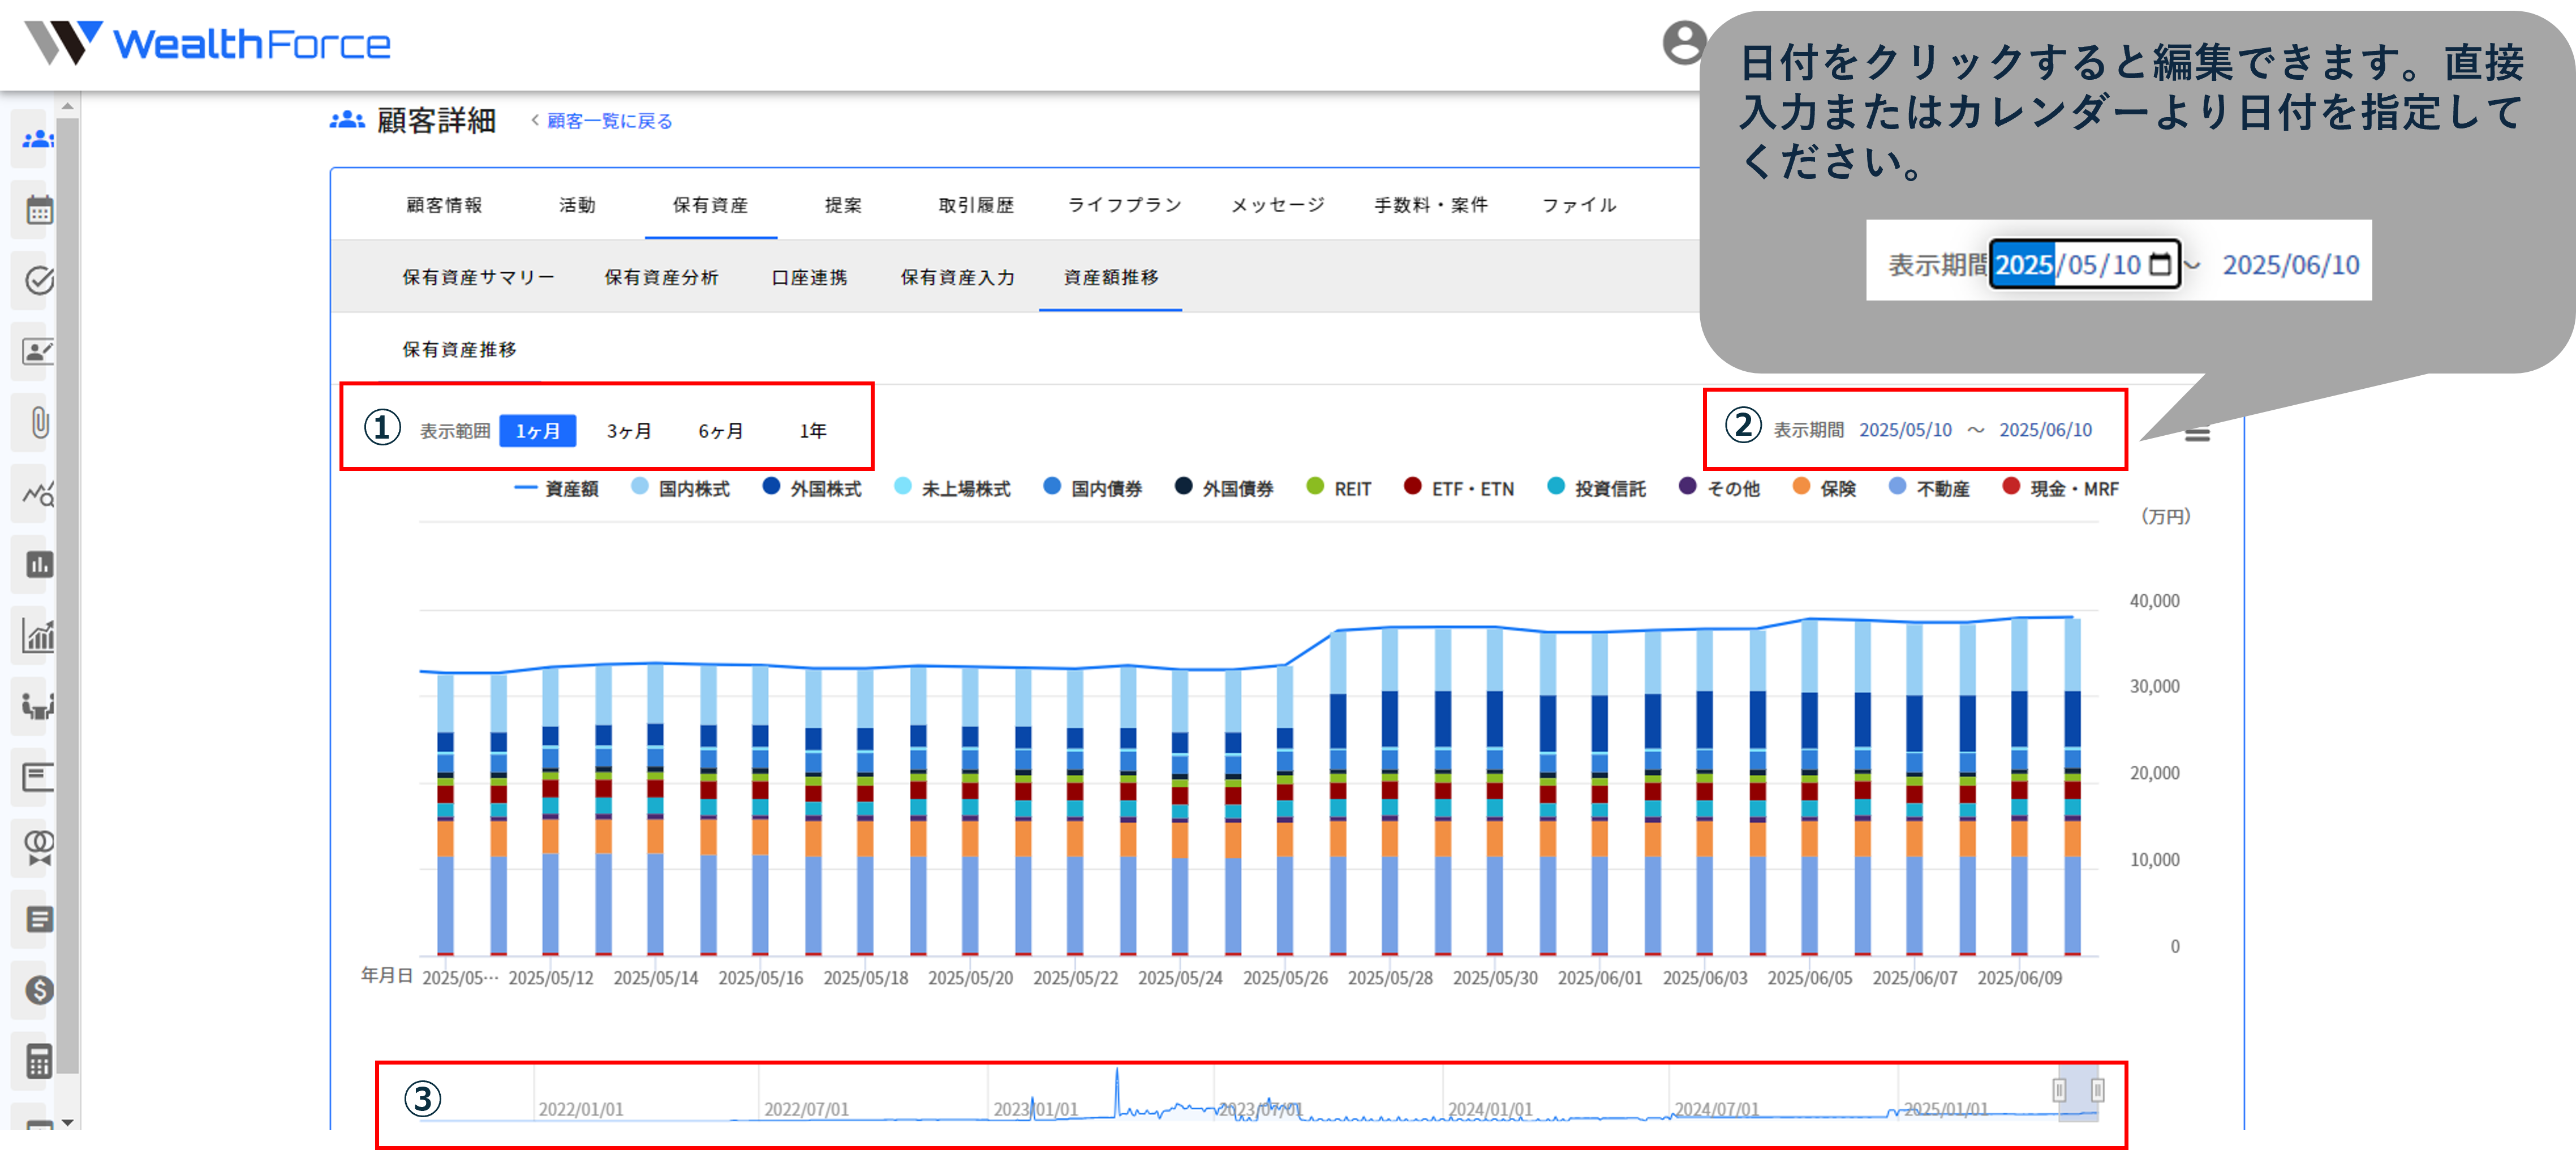Screen dimensions: 2576x1150
Task: Open the dollar coin icon in the sidebar
Action: tap(39, 990)
